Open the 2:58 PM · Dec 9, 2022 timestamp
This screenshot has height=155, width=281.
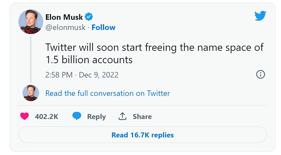(82, 75)
